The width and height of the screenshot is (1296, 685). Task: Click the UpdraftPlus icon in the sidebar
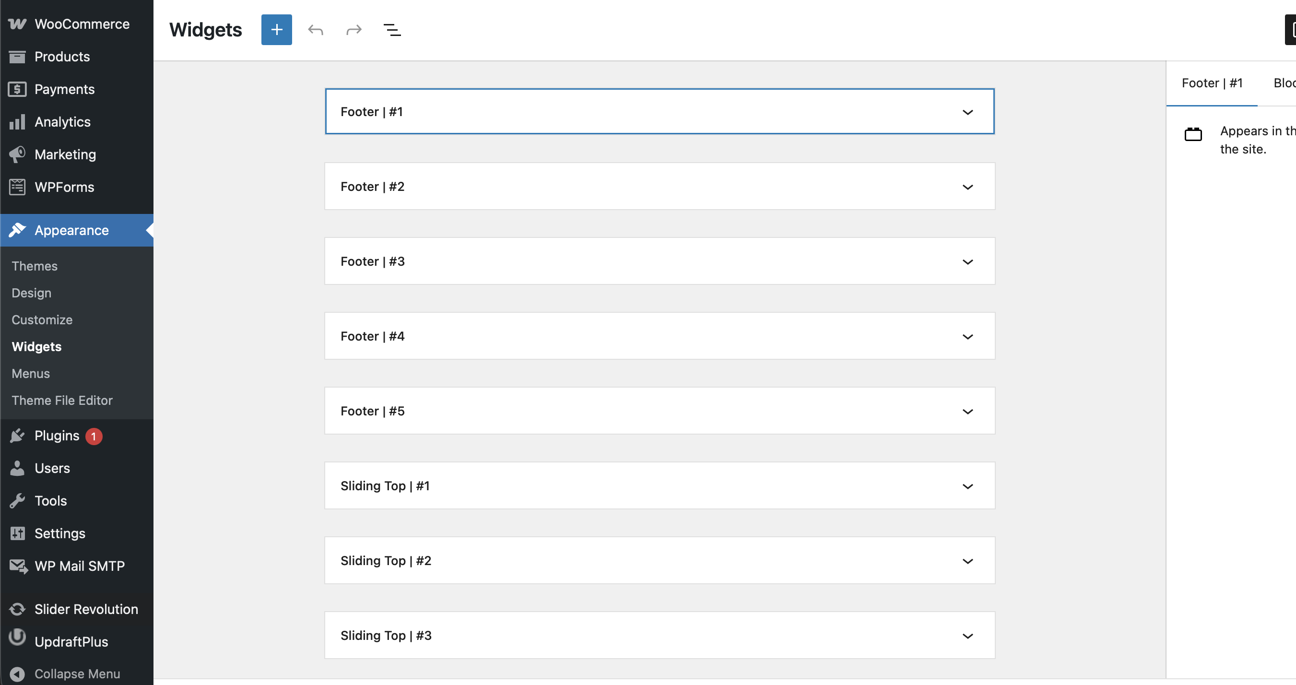pos(17,638)
